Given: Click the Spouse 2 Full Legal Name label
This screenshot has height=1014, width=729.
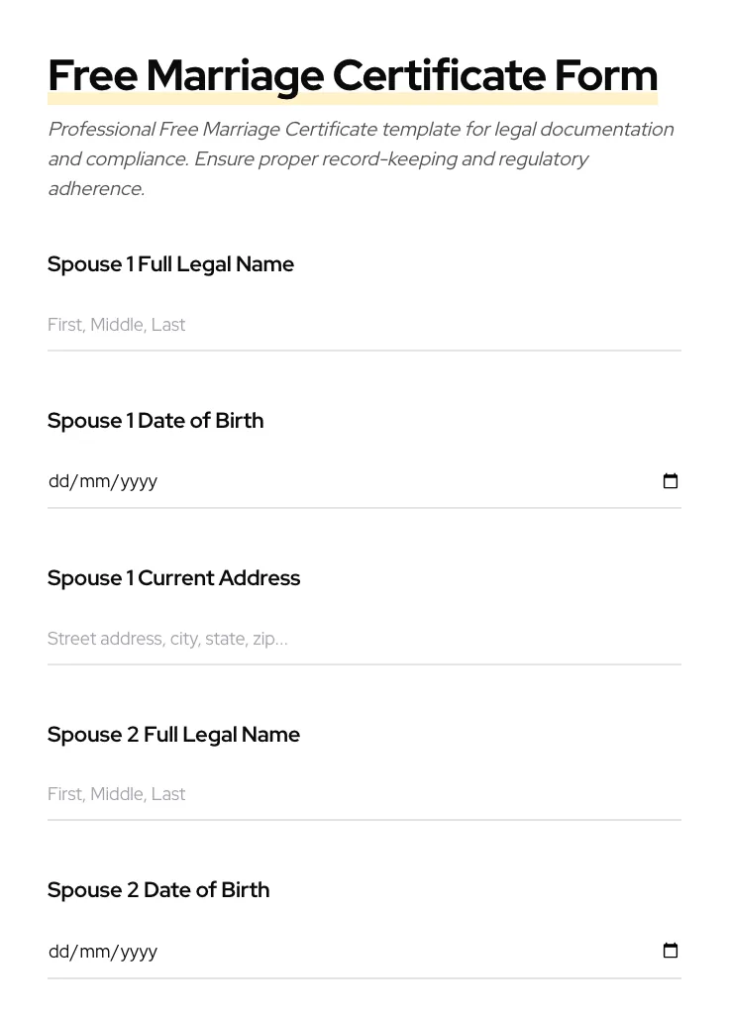Looking at the screenshot, I should coord(173,734).
